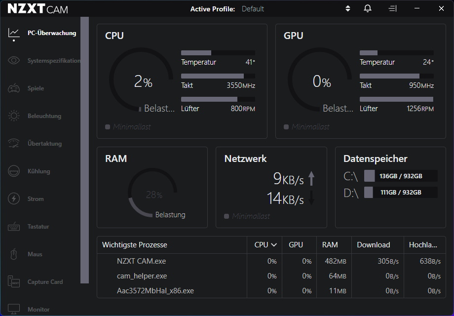
Task: Click the Tastatur keyboard icon
Action: 14,227
